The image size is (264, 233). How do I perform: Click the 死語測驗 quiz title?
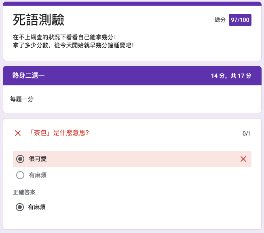(38, 19)
